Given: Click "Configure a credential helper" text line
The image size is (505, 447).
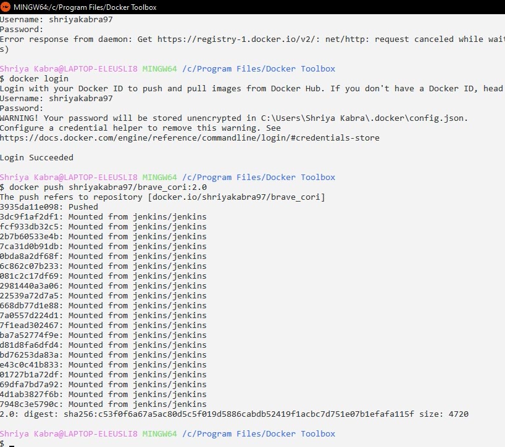Looking at the screenshot, I should pyautogui.click(x=140, y=128).
